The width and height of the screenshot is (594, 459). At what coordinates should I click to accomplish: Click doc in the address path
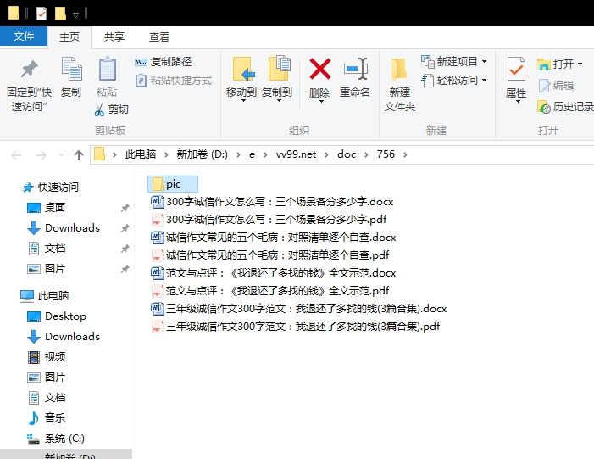(347, 154)
